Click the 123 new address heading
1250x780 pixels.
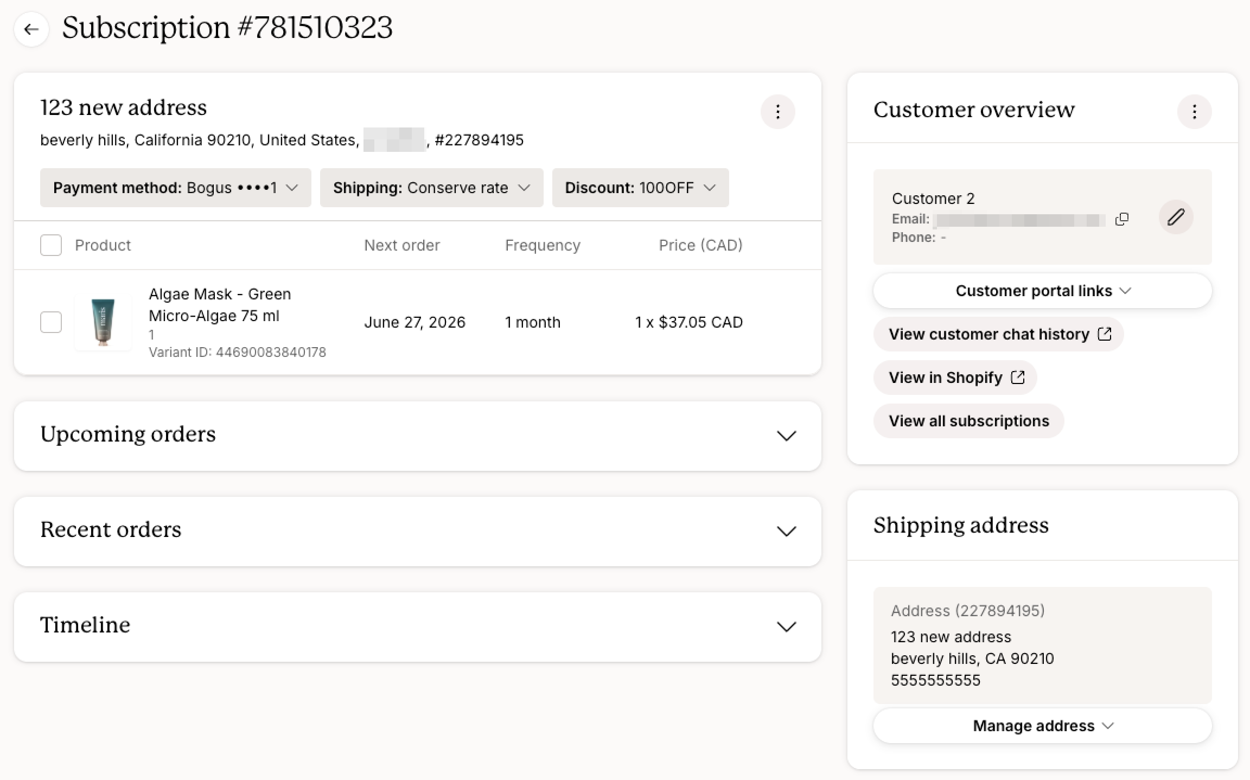click(124, 107)
